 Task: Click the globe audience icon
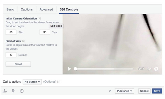110,91
